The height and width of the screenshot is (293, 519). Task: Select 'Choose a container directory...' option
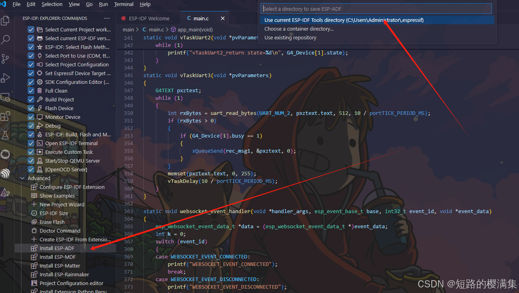coord(299,29)
